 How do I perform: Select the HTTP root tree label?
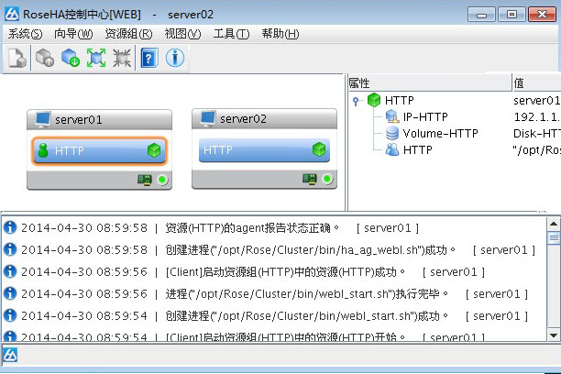coord(400,100)
